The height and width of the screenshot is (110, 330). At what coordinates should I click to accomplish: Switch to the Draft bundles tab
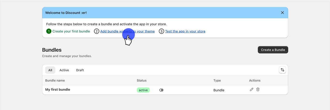point(80,70)
